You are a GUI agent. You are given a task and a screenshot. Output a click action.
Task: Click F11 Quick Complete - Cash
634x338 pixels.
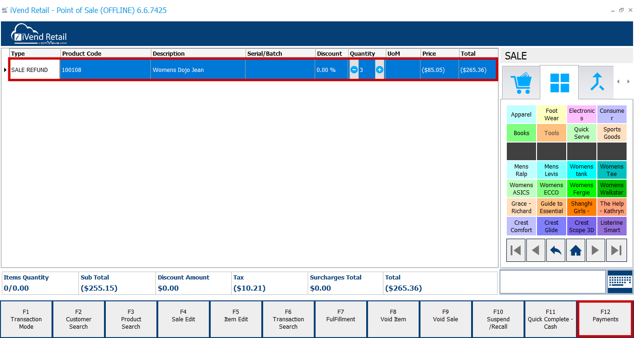550,319
